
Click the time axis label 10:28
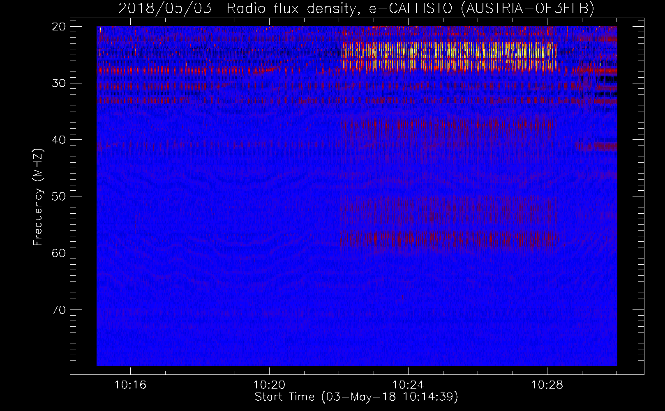pos(547,385)
